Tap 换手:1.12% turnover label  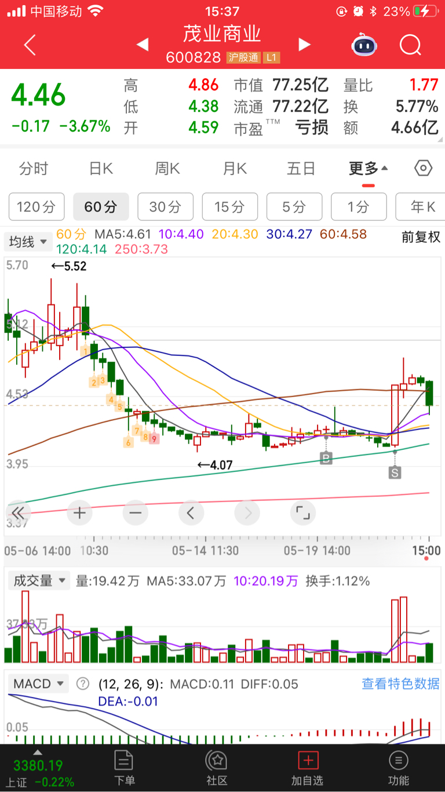click(338, 581)
